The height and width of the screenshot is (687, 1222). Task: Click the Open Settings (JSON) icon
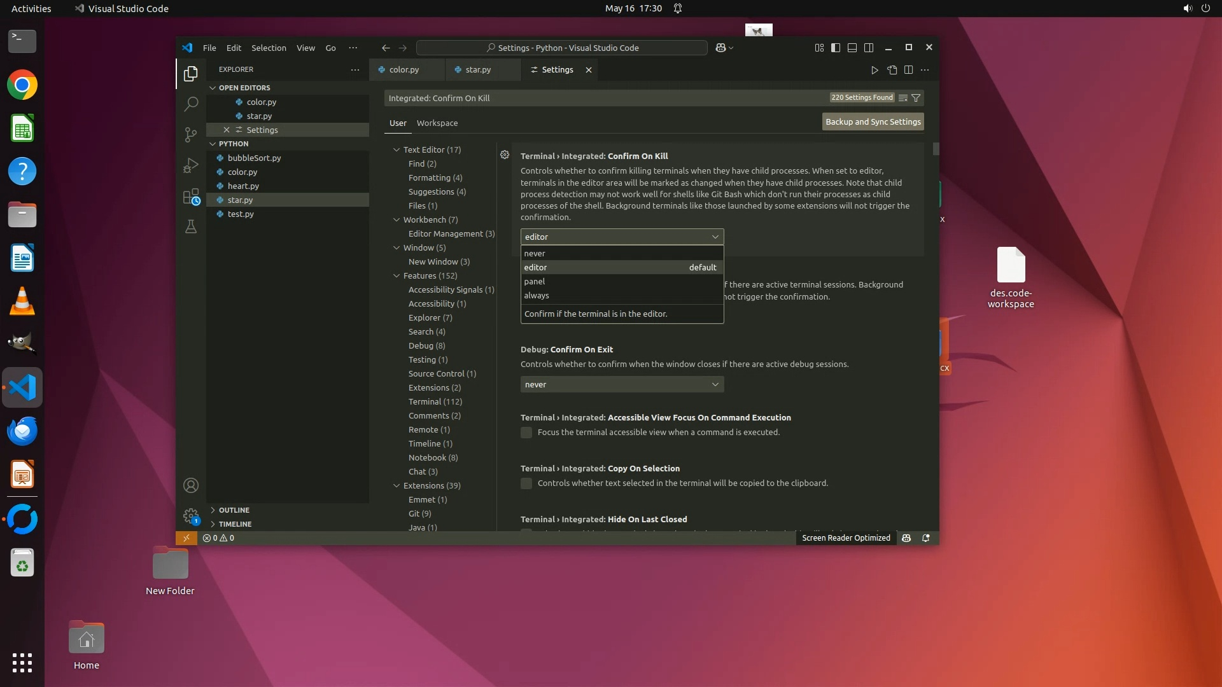point(892,70)
